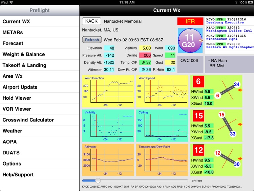Viewport: 254px width, 191px height.
Task: Tap XWind 5.5 for runway 6
Action: [209, 98]
